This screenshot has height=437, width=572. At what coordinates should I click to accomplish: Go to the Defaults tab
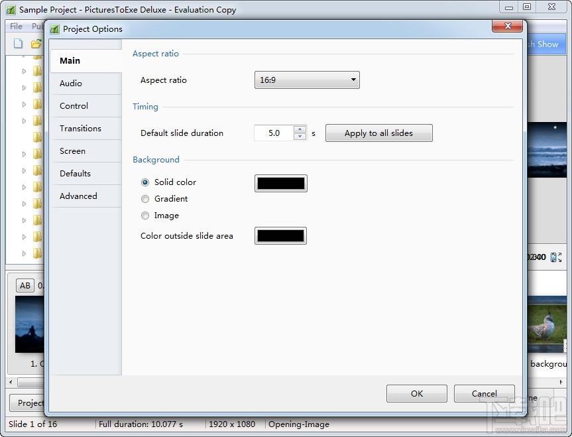tap(86, 174)
